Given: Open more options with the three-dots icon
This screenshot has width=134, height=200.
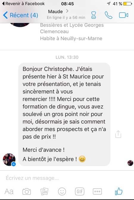Looking at the screenshot, I should pyautogui.click(x=97, y=191).
